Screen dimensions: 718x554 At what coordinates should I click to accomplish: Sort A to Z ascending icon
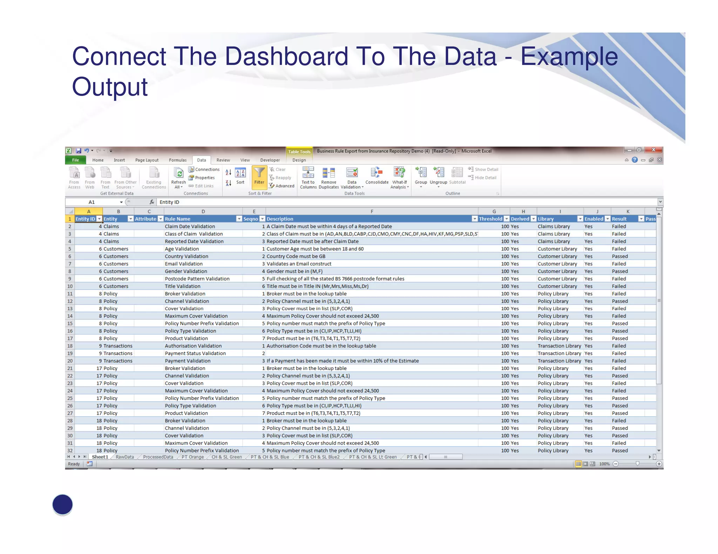[228, 172]
